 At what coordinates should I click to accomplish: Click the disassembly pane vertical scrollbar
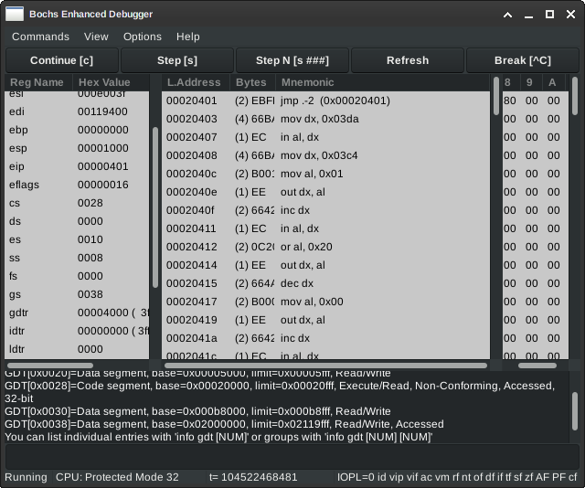pyautogui.click(x=495, y=96)
